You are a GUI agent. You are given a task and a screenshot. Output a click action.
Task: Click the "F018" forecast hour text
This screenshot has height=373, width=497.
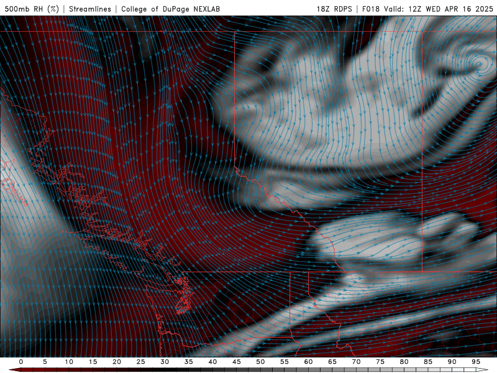(370, 9)
